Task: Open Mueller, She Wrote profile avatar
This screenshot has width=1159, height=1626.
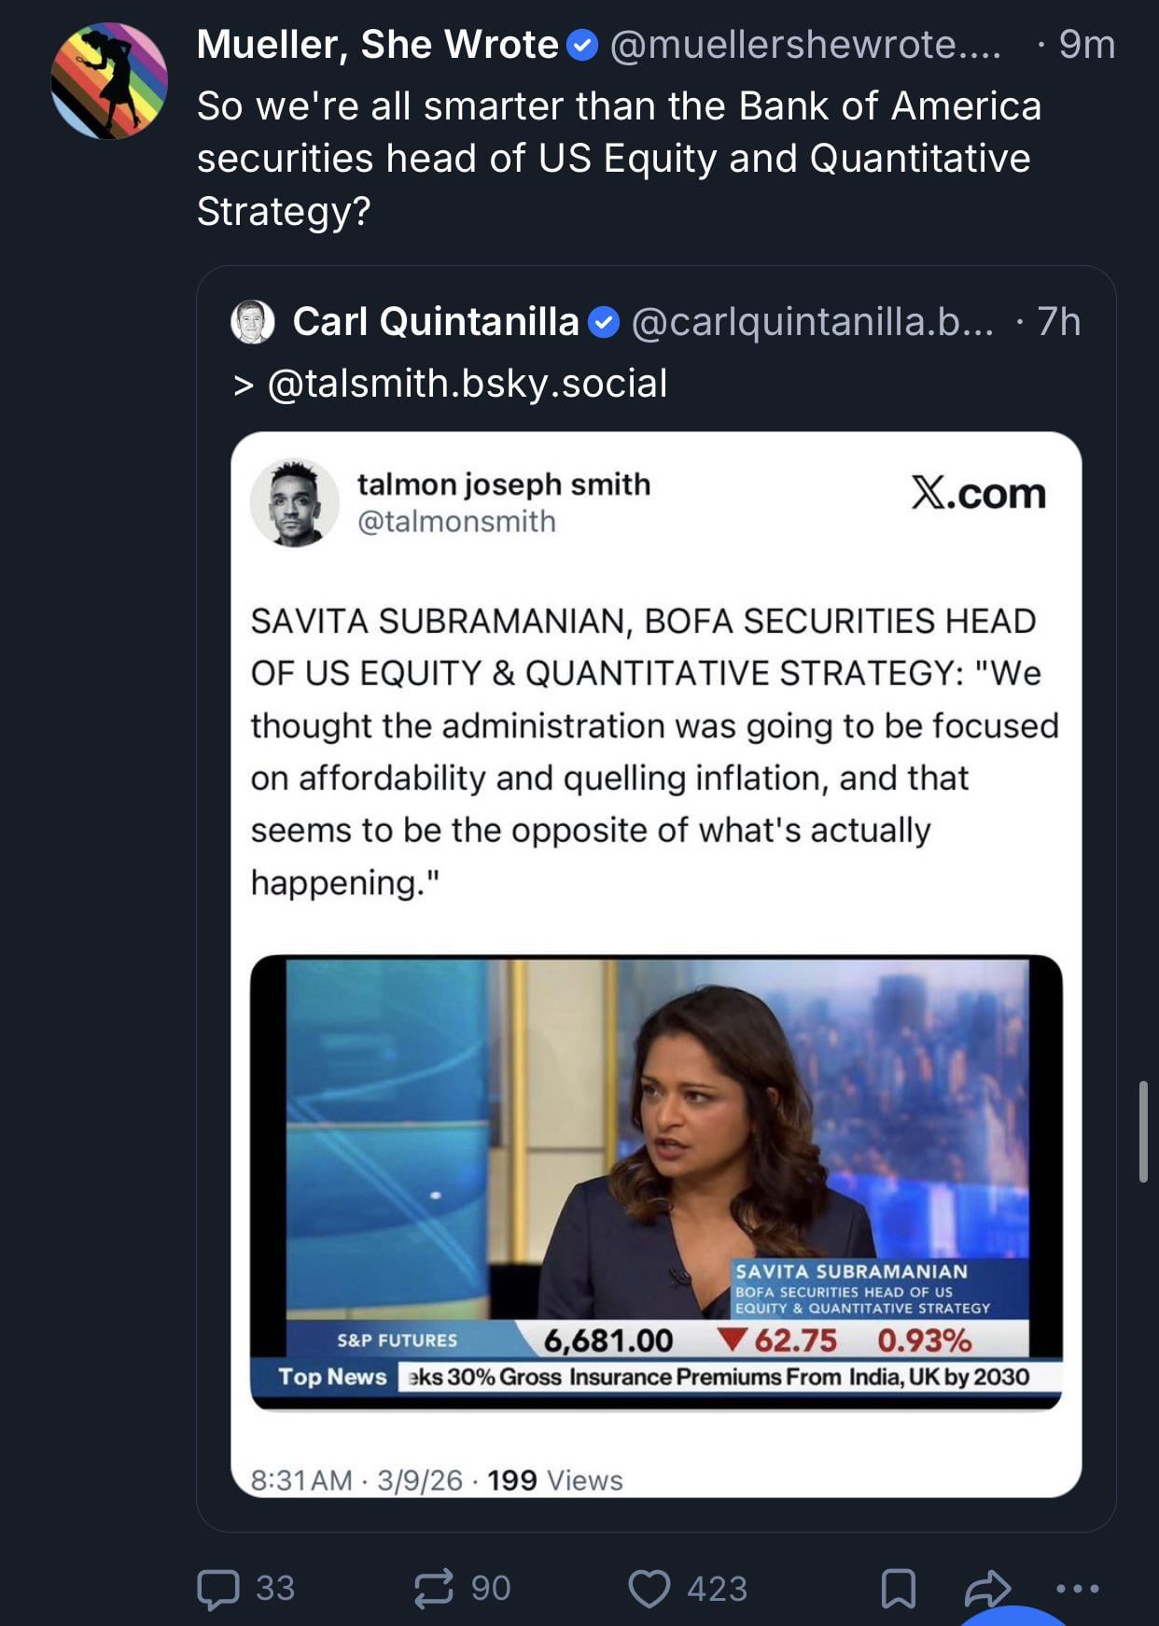Action: (109, 81)
